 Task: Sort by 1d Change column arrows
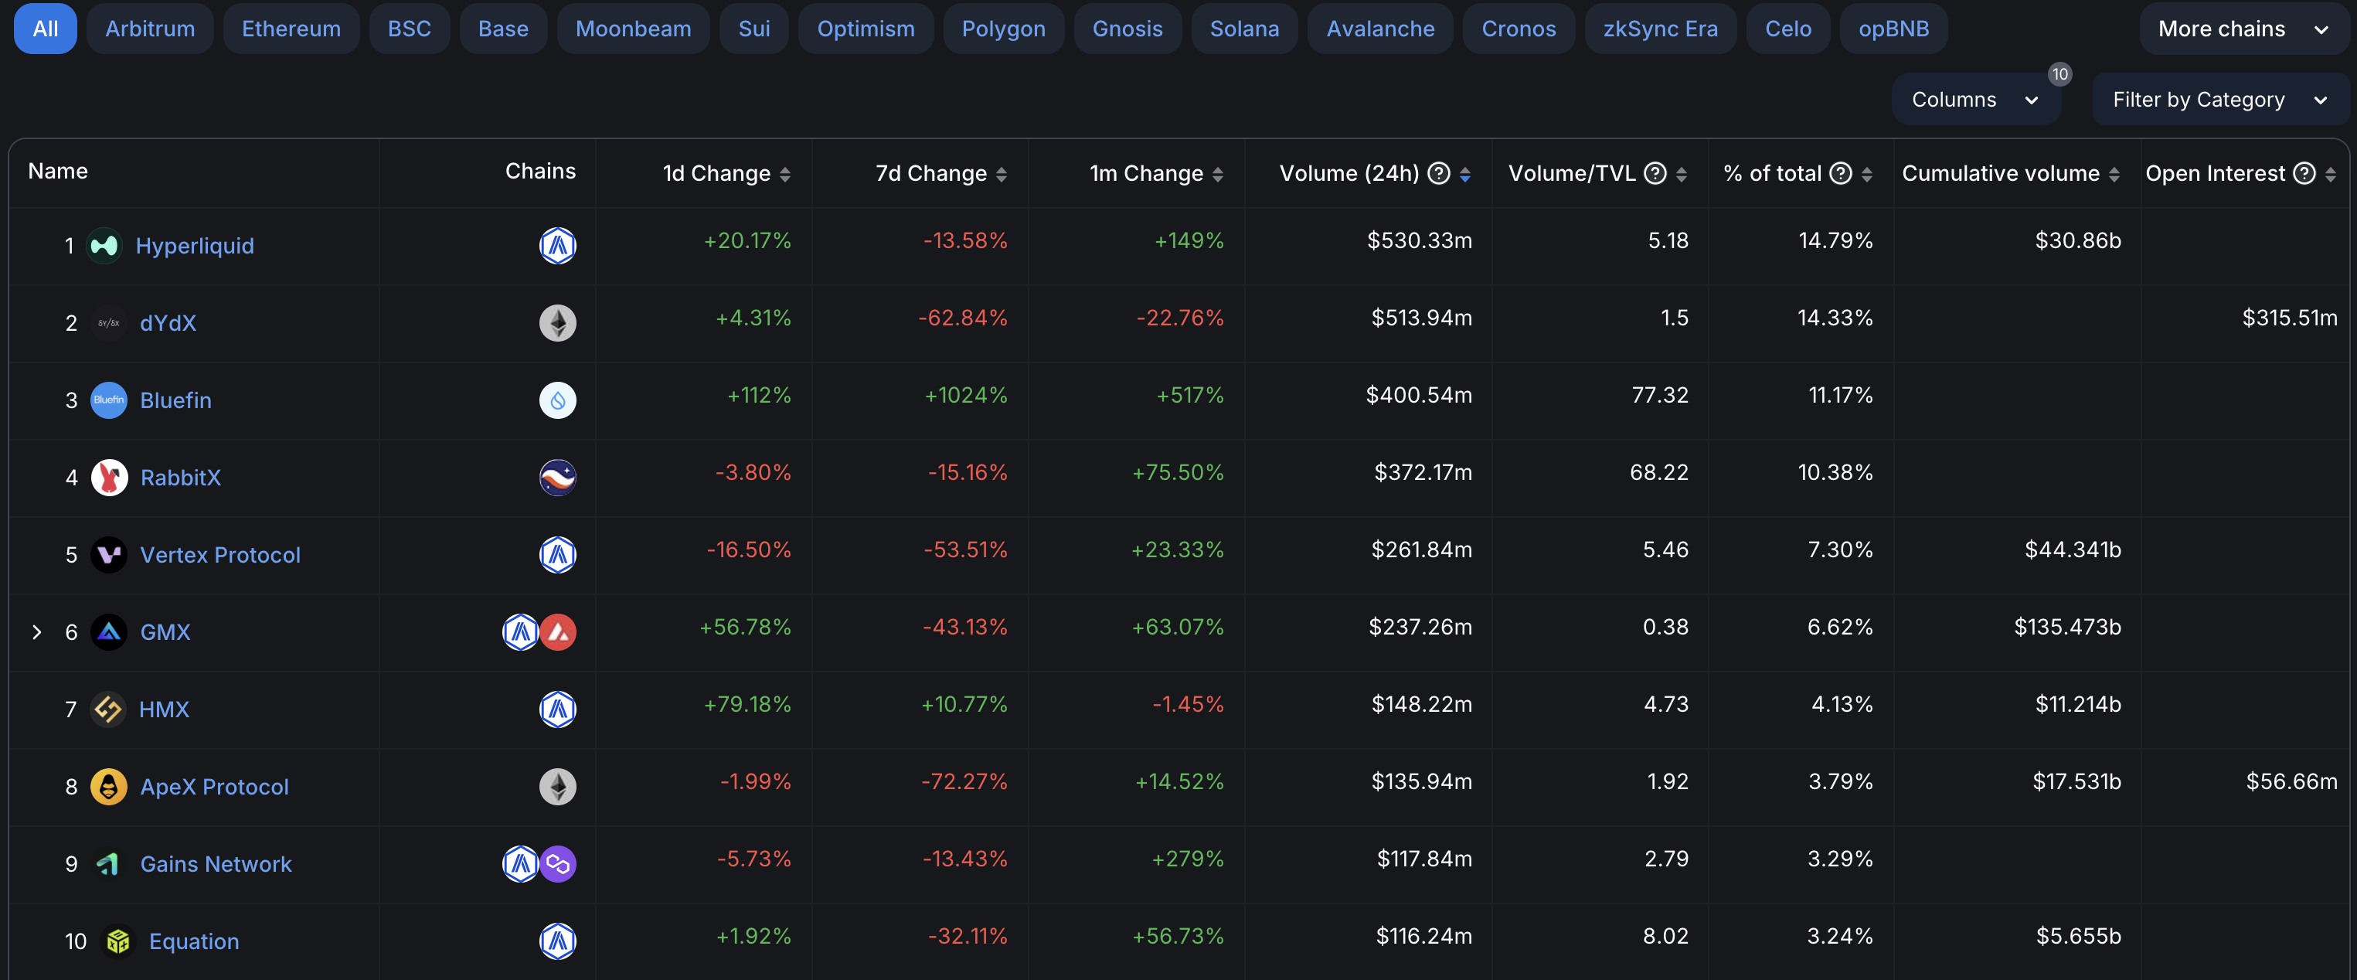785,174
